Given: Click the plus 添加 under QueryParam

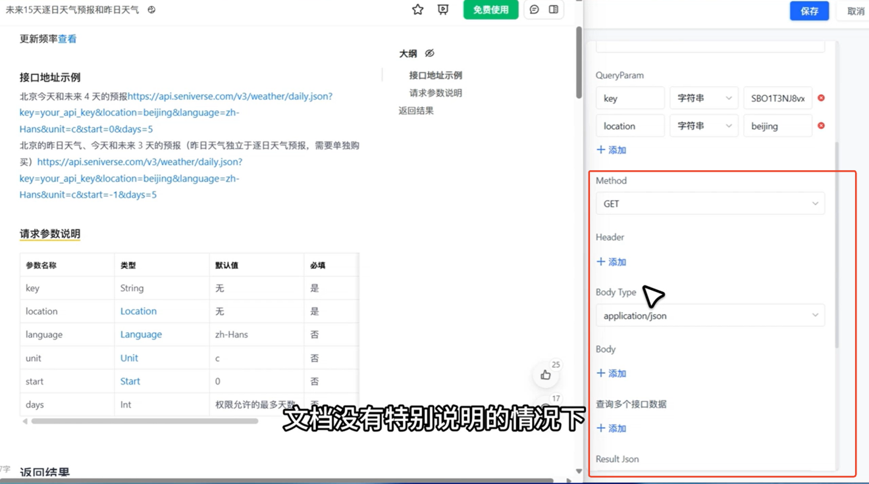Looking at the screenshot, I should (x=611, y=150).
